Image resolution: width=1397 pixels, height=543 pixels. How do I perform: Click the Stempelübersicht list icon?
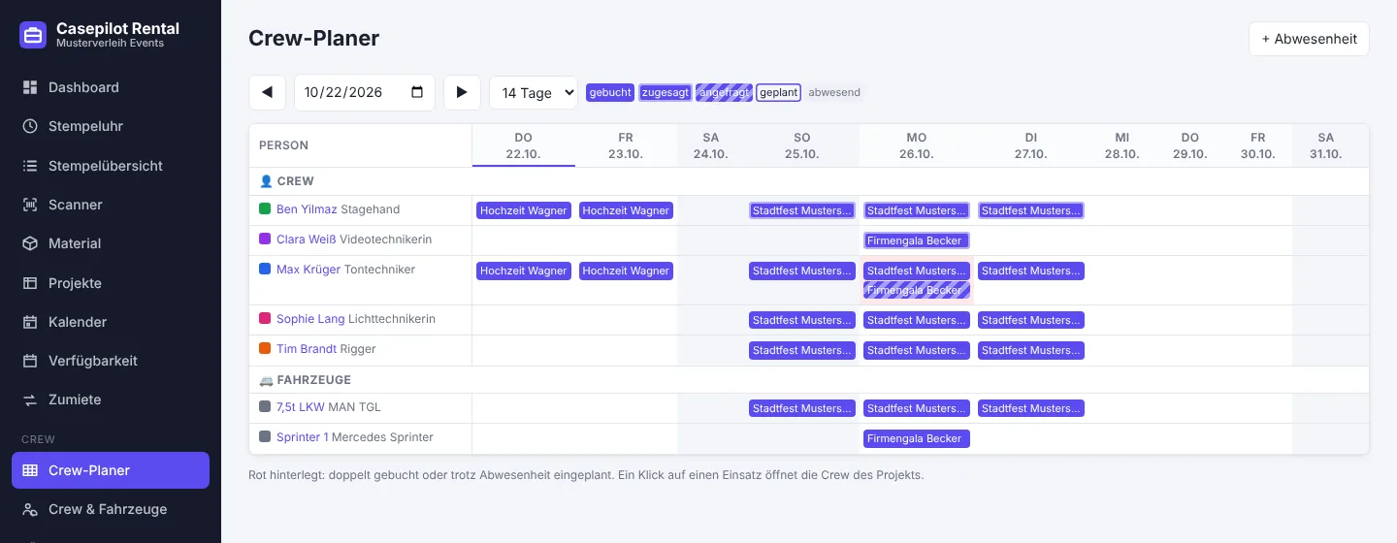tap(30, 166)
